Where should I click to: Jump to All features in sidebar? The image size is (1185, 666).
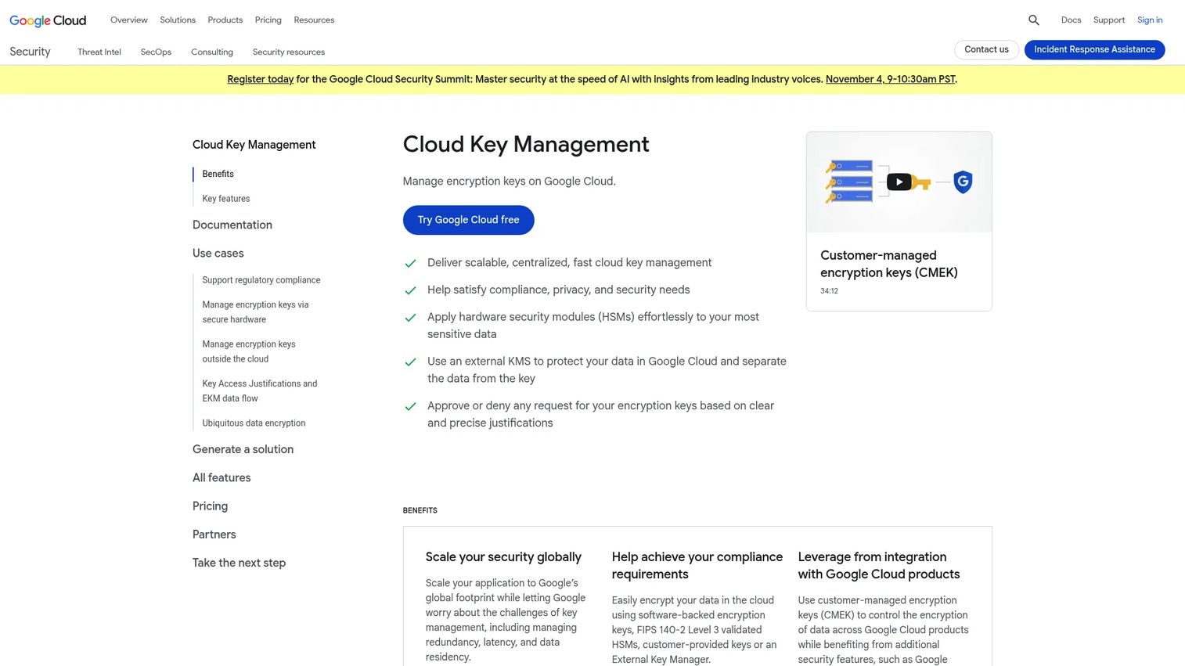[x=222, y=478]
